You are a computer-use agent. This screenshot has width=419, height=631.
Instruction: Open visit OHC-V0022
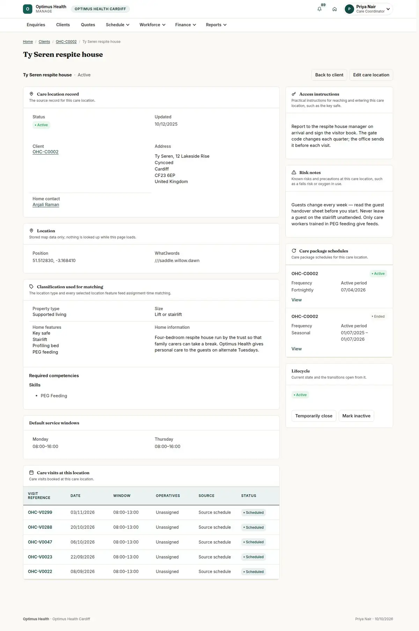click(x=40, y=572)
